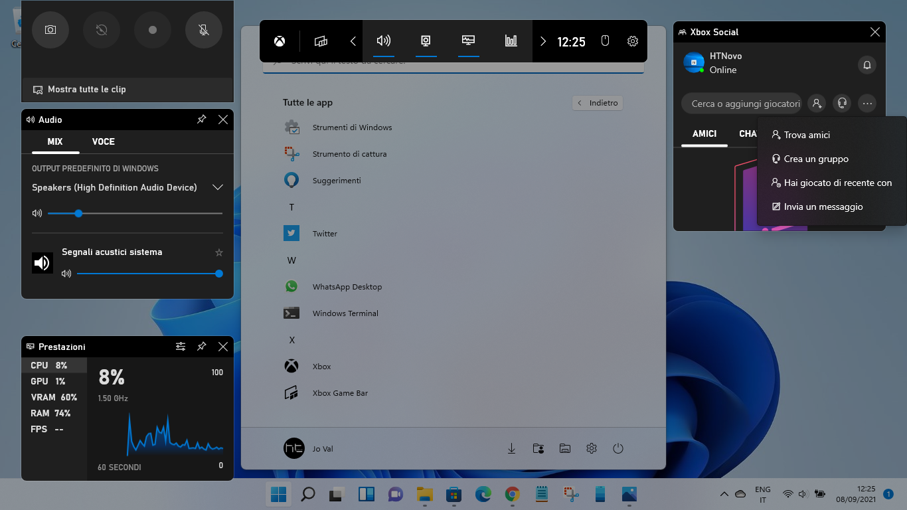The width and height of the screenshot is (907, 510).
Task: Collapse the three-dots more options menu
Action: tap(866, 103)
